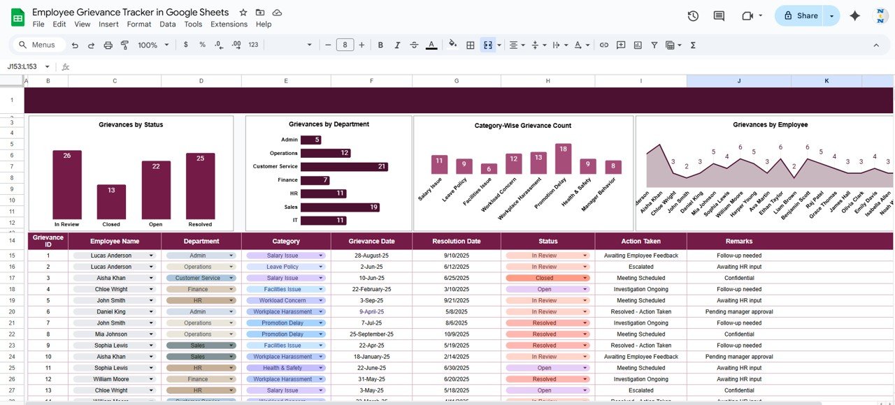The width and height of the screenshot is (895, 405).
Task: Click the Undo icon in toolbar
Action: click(75, 45)
